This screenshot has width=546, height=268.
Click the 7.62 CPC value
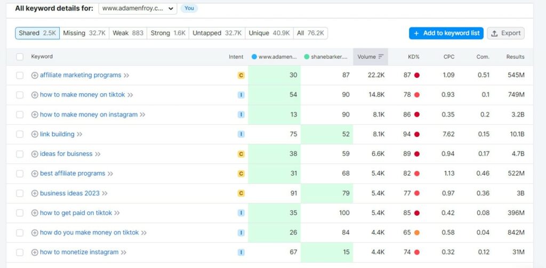[x=447, y=134]
